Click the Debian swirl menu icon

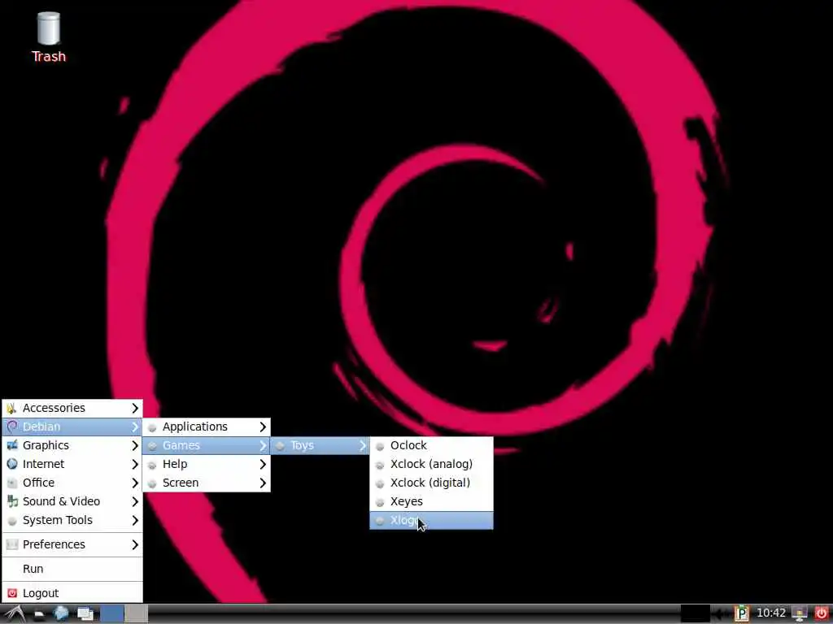11,427
